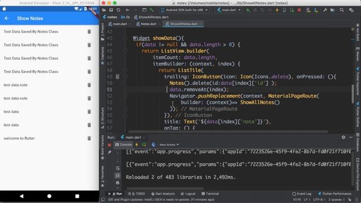
Task: Open the Dart Analysis tool window
Action: click(x=163, y=194)
